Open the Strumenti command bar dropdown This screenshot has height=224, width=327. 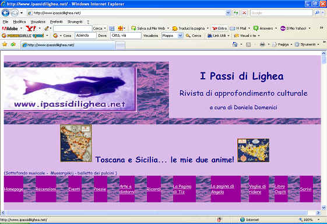pos(307,44)
